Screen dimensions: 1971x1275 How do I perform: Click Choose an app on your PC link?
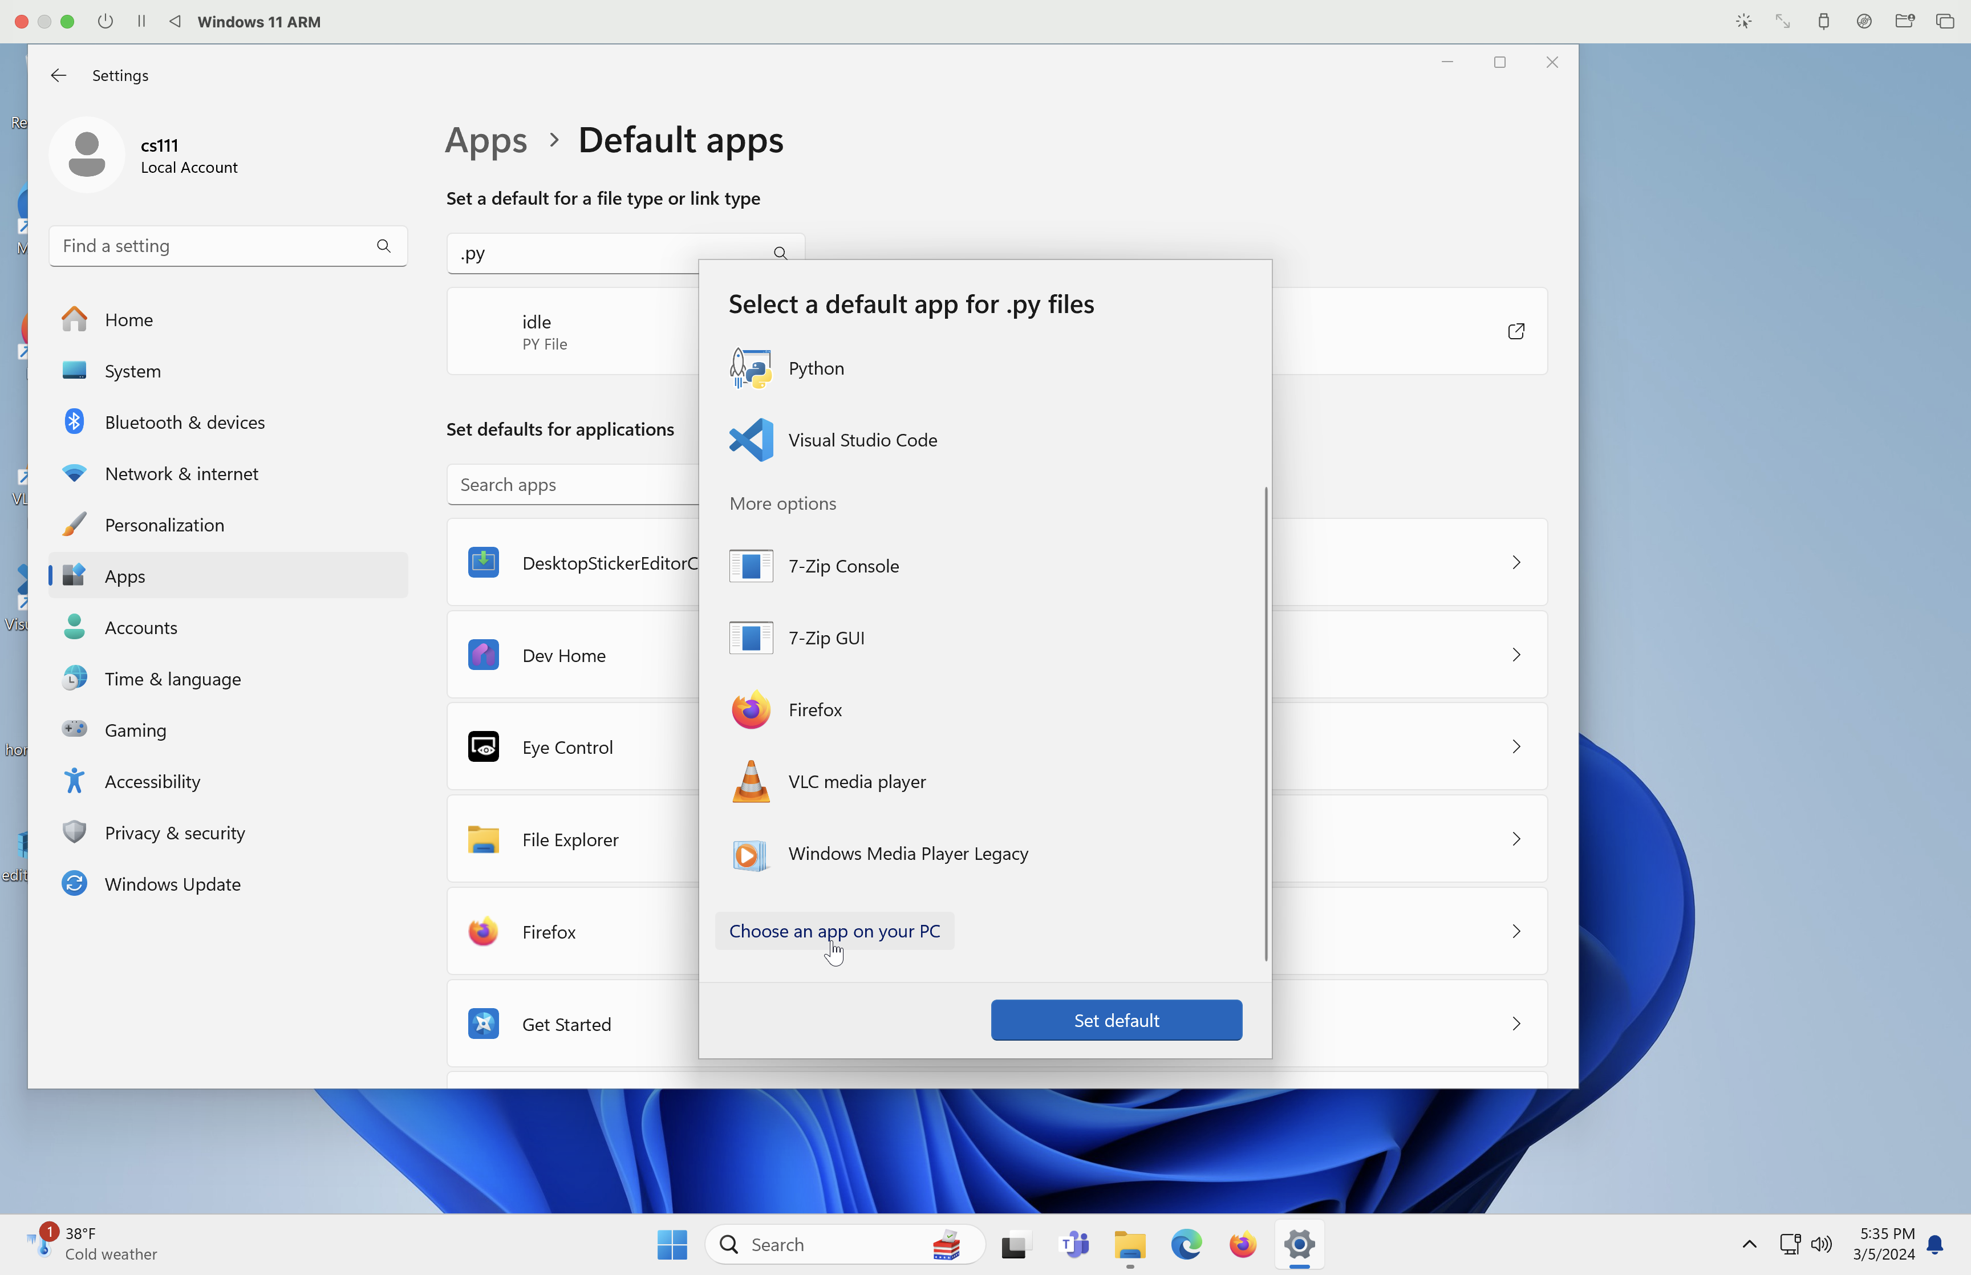pos(834,931)
